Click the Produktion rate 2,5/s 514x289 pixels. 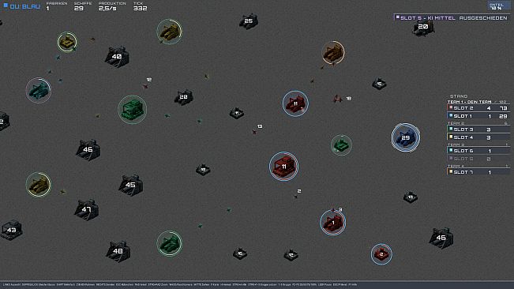coord(112,6)
